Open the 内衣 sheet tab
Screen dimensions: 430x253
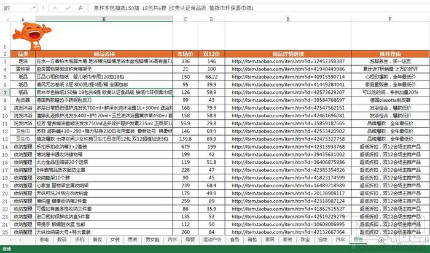click(172, 239)
